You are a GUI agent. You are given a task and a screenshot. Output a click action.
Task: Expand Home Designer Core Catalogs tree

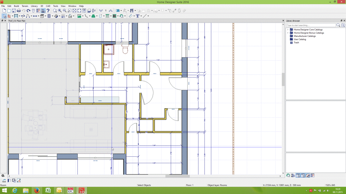288,30
